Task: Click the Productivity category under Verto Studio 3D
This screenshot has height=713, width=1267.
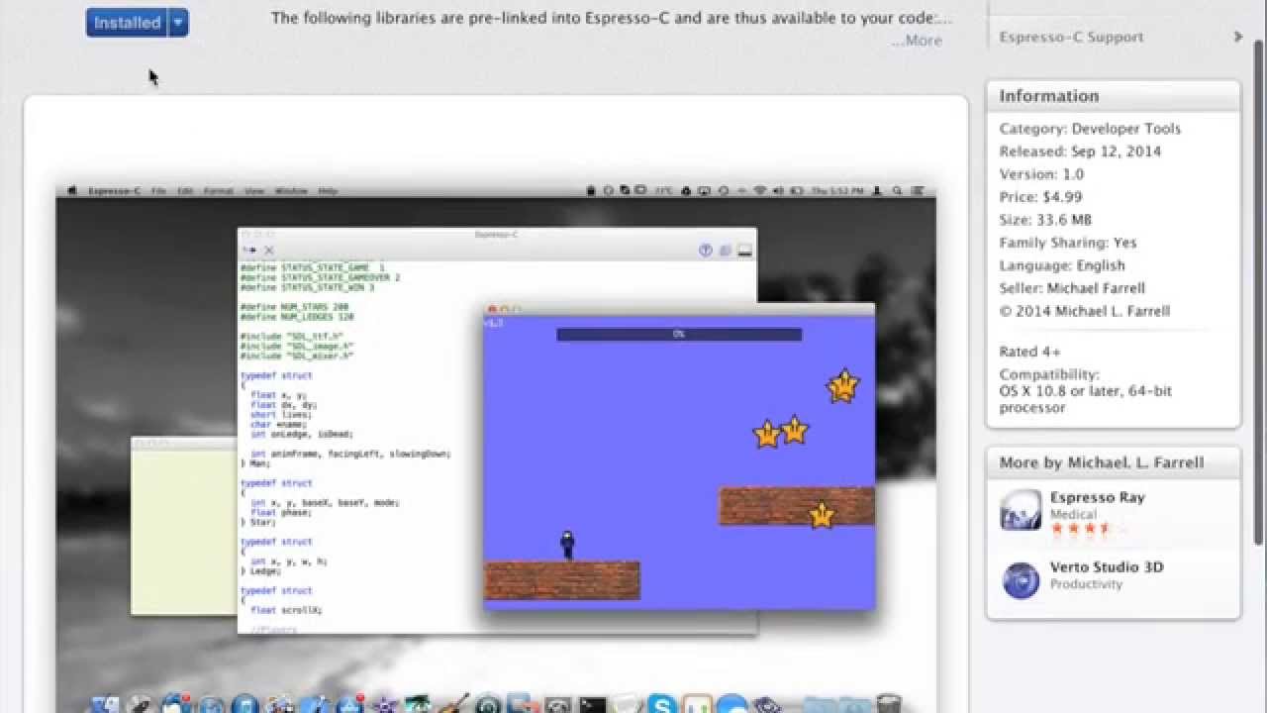Action: coord(1086,584)
